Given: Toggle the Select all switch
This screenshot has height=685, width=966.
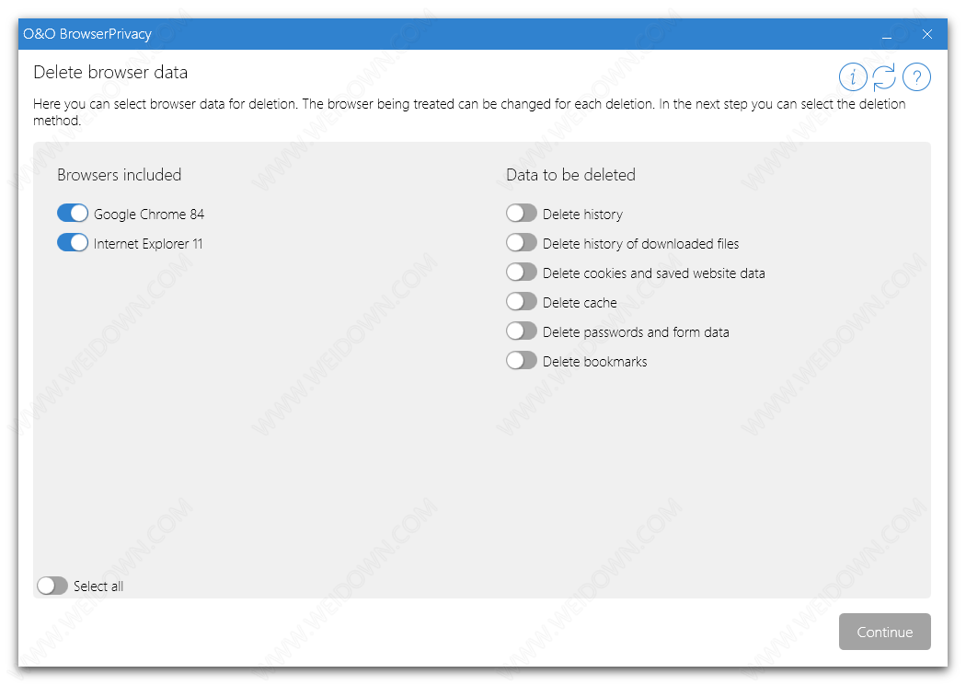Looking at the screenshot, I should coord(52,586).
